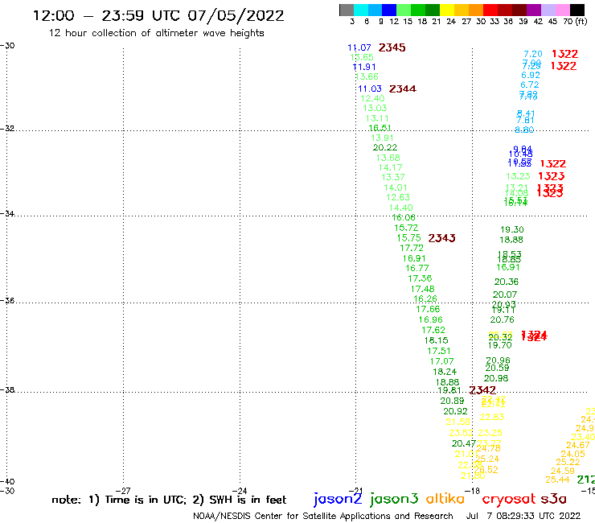
Task: Click the light blue value 6.92
Action: click(531, 75)
